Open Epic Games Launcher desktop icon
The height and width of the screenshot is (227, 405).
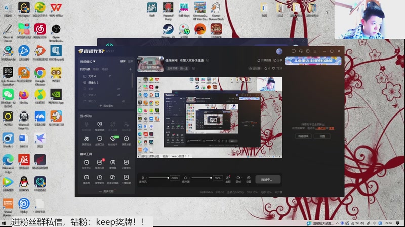point(8,76)
